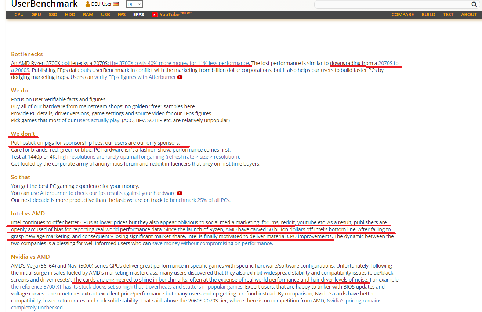Screen dimensions: 482x312
Task: Click the DEU-User profile icon
Action: click(88, 4)
